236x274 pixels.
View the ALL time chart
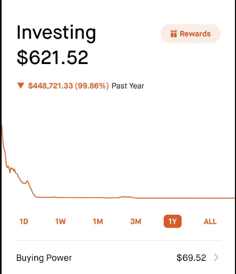210,221
